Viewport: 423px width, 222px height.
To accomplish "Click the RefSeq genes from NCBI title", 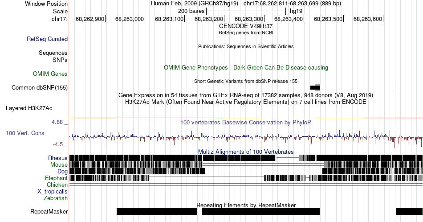I will coord(246,33).
